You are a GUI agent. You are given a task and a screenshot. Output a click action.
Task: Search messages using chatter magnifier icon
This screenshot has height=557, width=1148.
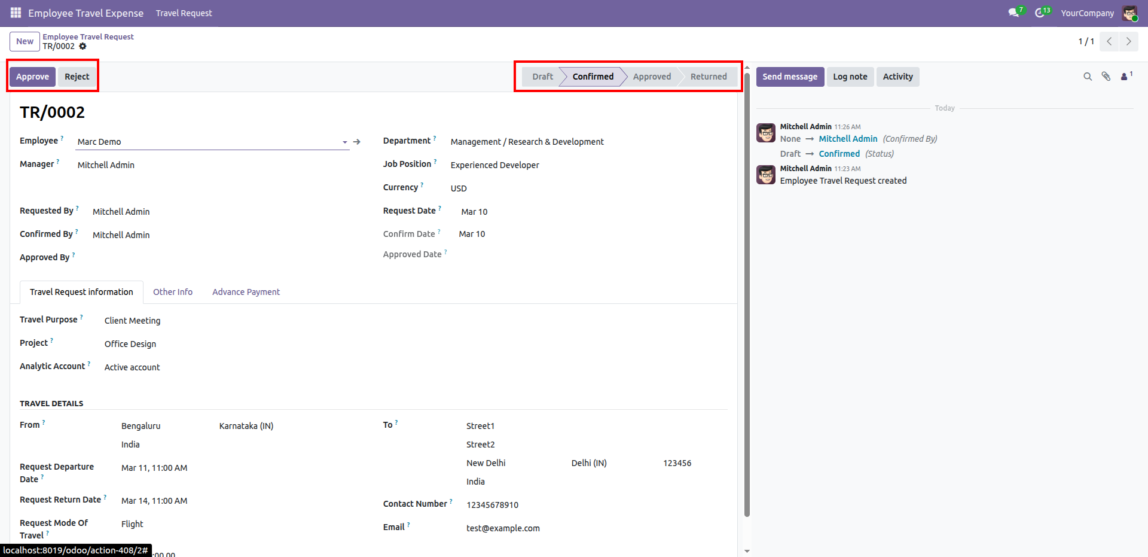pos(1088,77)
